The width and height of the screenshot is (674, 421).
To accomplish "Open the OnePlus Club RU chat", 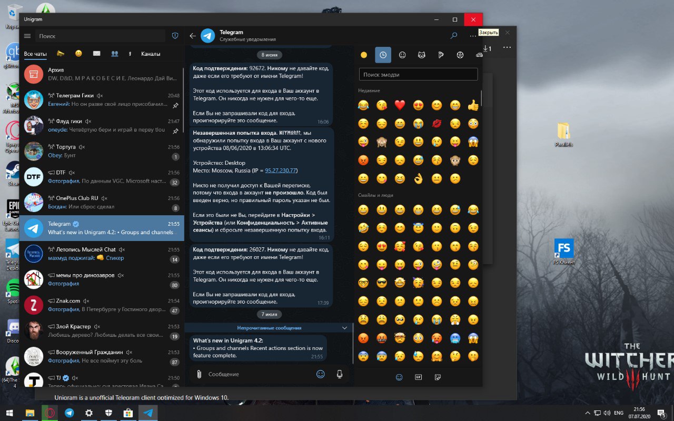I will click(x=102, y=202).
